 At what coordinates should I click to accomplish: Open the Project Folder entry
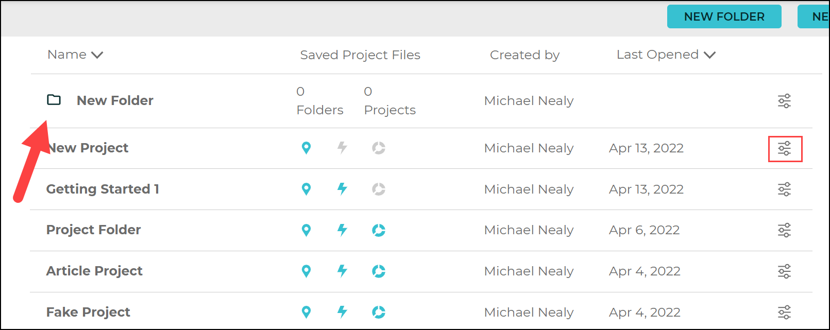tap(93, 230)
